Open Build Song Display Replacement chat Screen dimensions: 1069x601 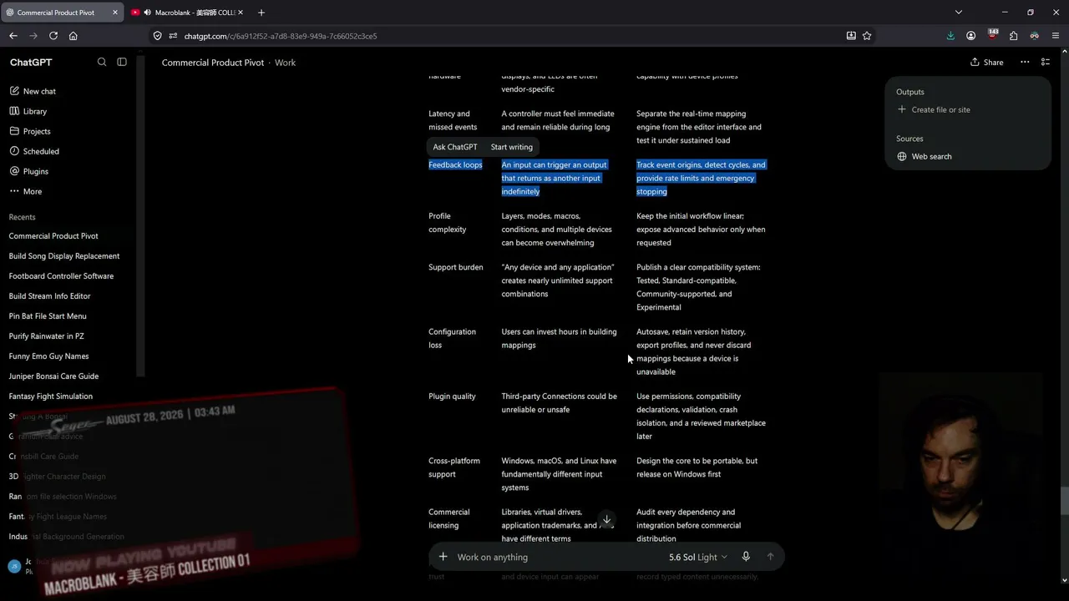coord(64,256)
